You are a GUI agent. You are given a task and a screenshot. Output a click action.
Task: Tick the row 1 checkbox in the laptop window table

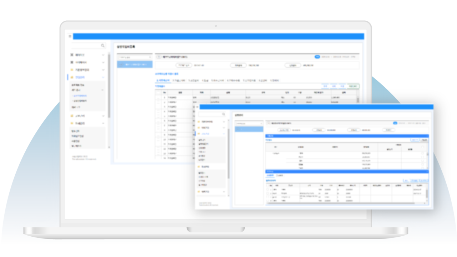tap(158, 97)
